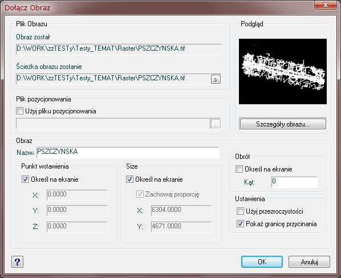The image size is (341, 278).
Task: Click the Obraz został path field
Action: pos(119,49)
